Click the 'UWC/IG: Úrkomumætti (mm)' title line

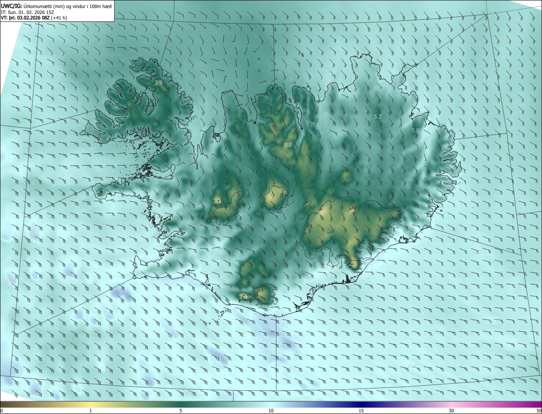pos(56,6)
